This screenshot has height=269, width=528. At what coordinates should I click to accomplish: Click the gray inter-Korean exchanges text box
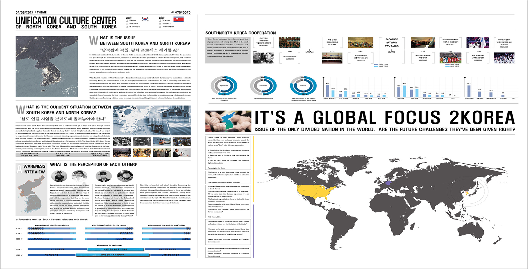228,50
